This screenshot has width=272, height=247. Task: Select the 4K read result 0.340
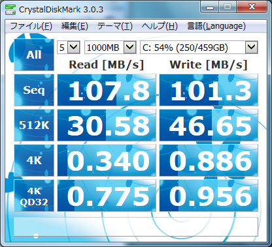[107, 160]
